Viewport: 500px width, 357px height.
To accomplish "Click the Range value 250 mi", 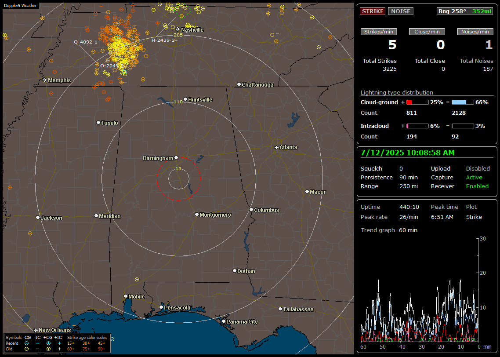I will [x=409, y=186].
